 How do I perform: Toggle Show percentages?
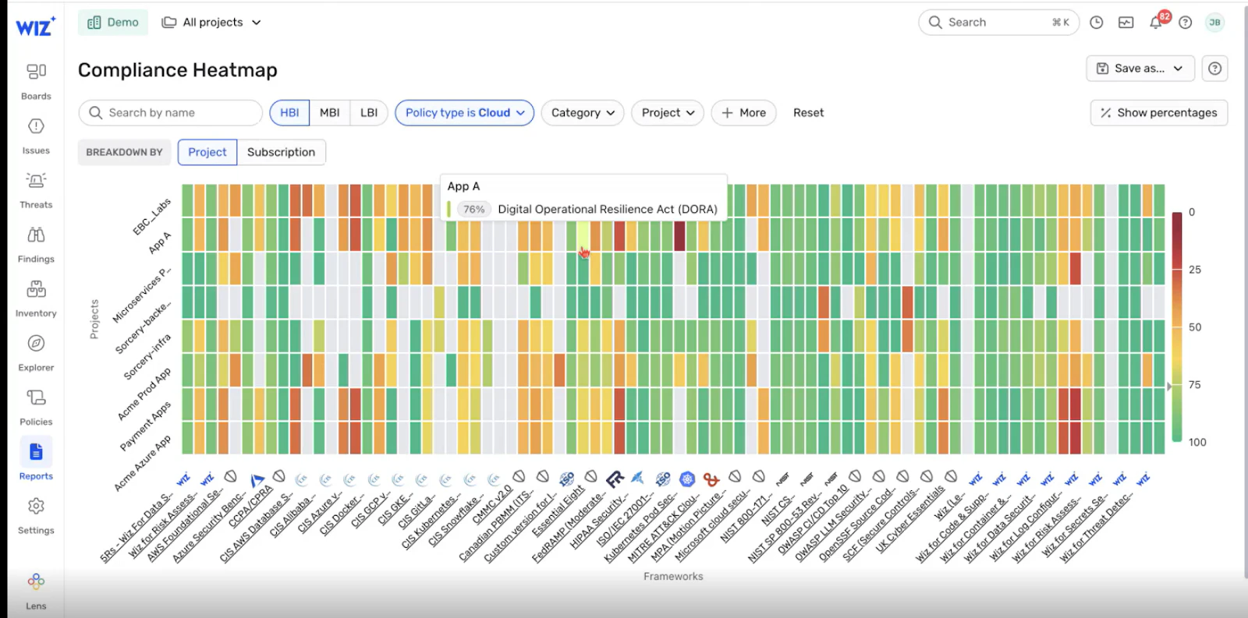point(1159,113)
